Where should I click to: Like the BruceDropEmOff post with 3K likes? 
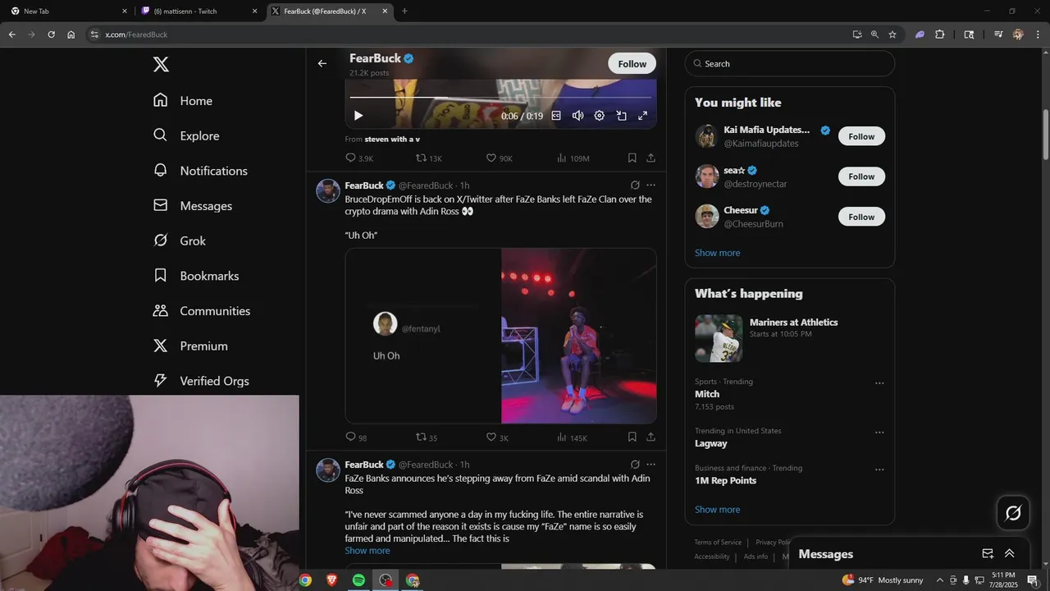[497, 438]
